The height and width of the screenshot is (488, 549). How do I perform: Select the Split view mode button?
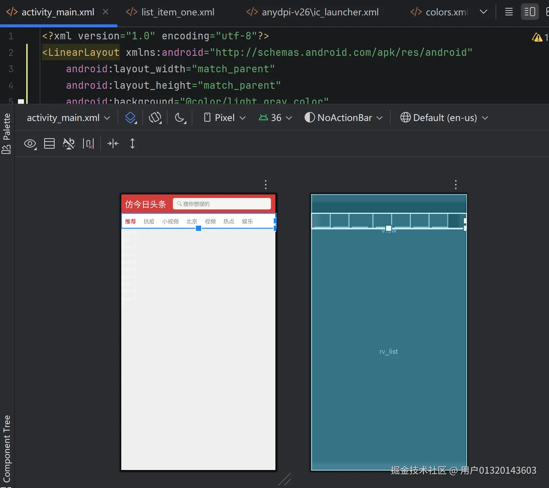click(530, 12)
